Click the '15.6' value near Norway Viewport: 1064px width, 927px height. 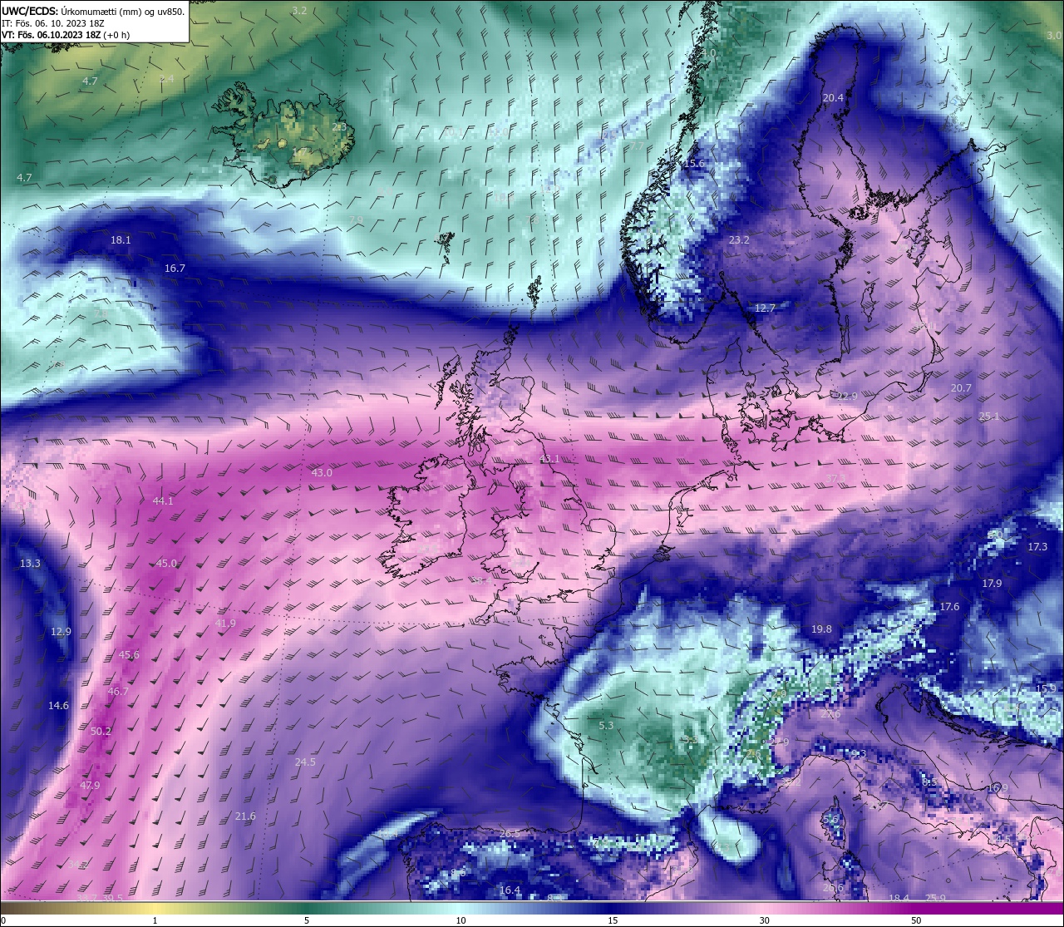click(693, 163)
